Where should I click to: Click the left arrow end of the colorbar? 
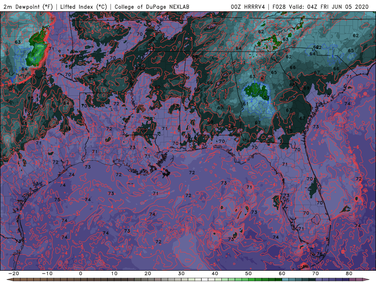pyautogui.click(x=10, y=280)
